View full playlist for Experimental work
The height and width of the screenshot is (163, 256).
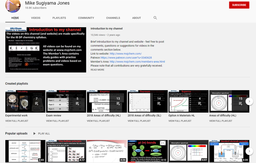click(x=17, y=121)
